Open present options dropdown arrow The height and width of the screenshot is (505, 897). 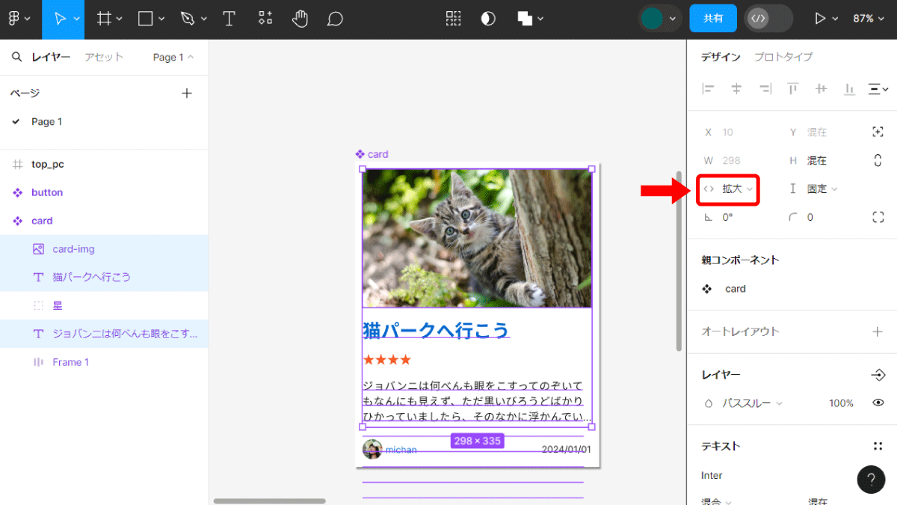[x=836, y=19]
